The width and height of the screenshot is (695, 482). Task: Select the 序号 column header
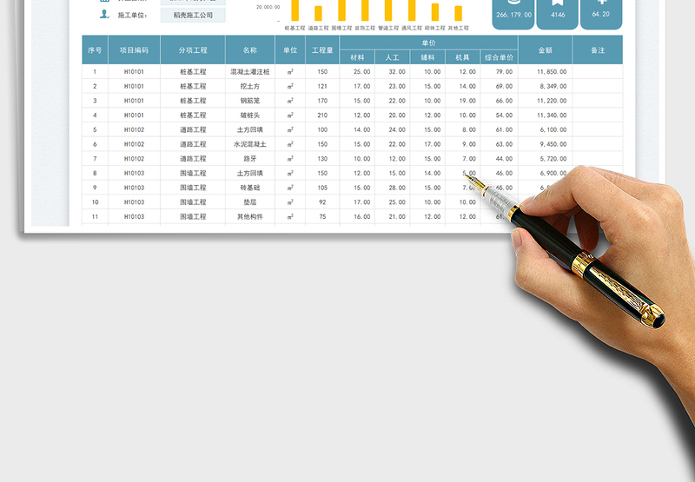[x=95, y=50]
